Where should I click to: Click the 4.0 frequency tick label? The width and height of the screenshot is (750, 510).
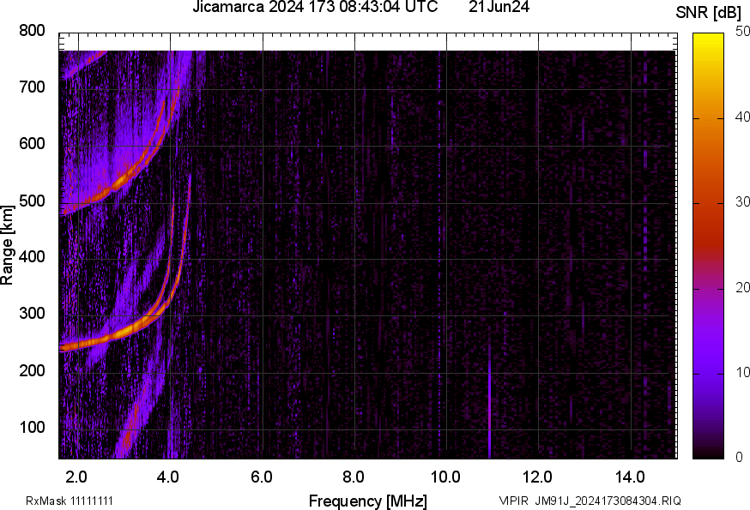coord(168,477)
